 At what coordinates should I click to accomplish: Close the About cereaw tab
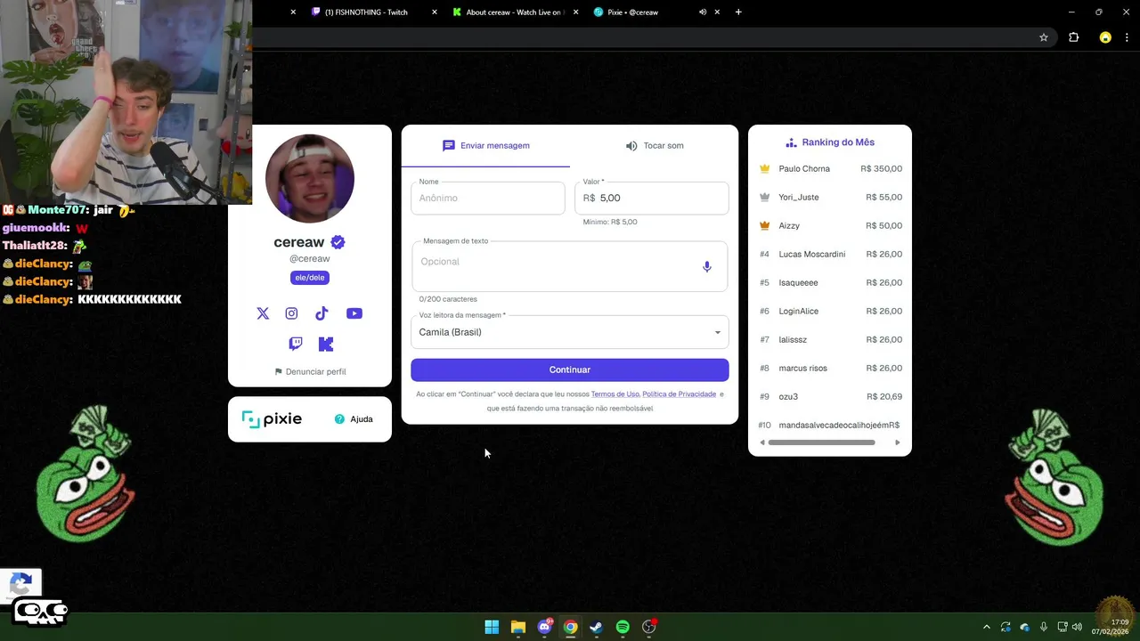[575, 12]
